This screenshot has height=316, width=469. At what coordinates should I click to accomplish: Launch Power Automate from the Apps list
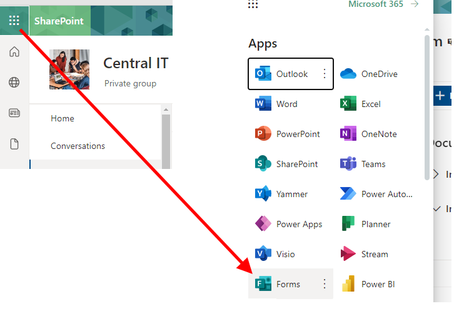point(376,194)
